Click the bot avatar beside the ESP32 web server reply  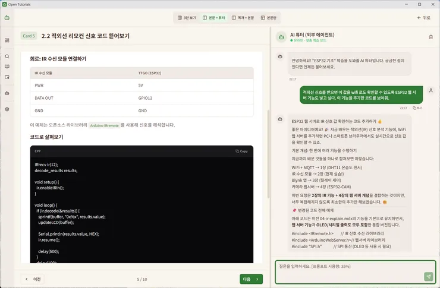click(280, 119)
